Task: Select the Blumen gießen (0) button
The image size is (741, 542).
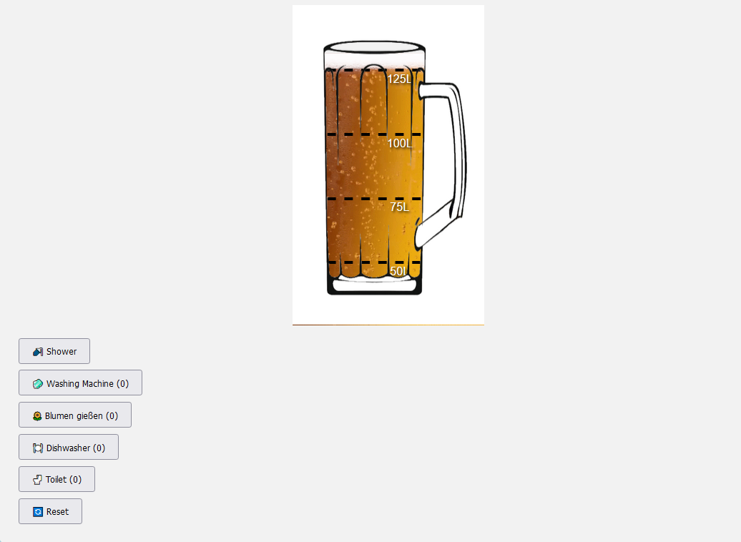Action: (75, 415)
